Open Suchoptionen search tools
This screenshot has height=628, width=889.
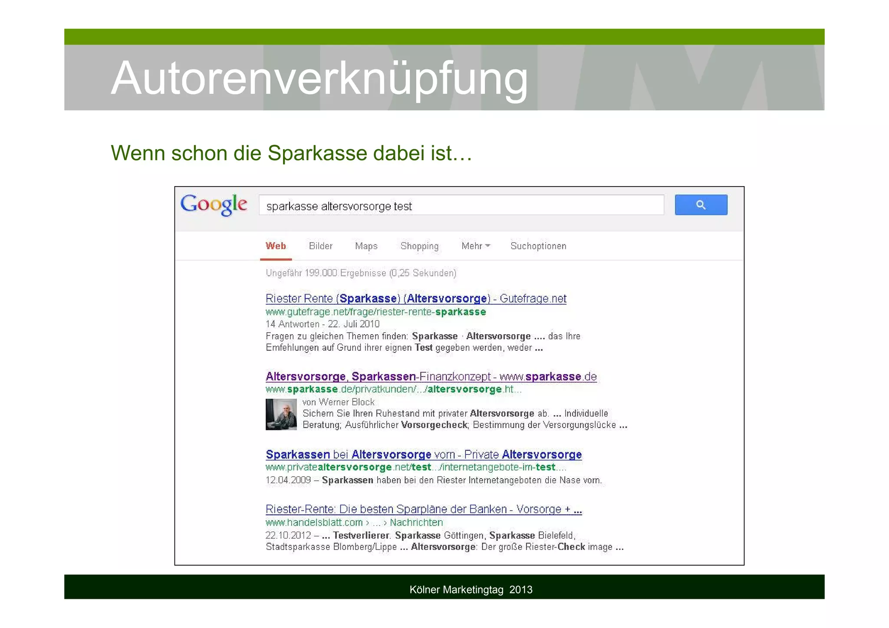538,246
